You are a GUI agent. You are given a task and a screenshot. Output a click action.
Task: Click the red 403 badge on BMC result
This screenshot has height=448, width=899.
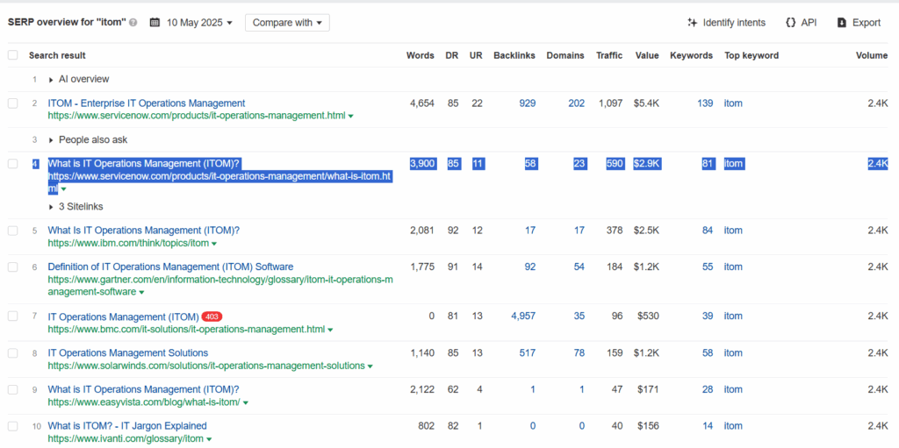212,316
